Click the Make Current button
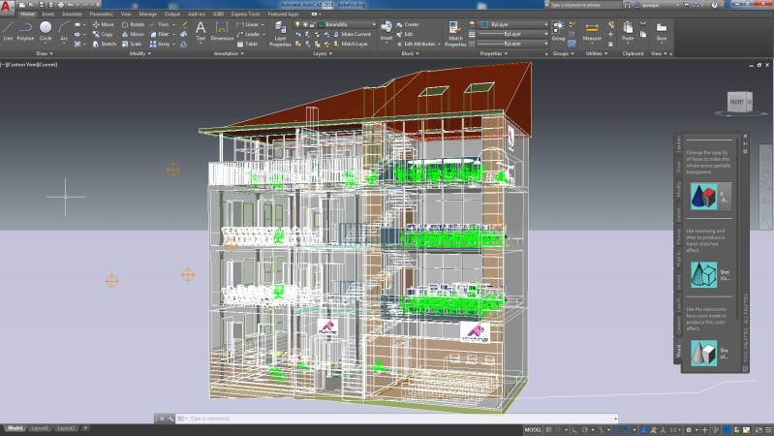 pyautogui.click(x=354, y=34)
